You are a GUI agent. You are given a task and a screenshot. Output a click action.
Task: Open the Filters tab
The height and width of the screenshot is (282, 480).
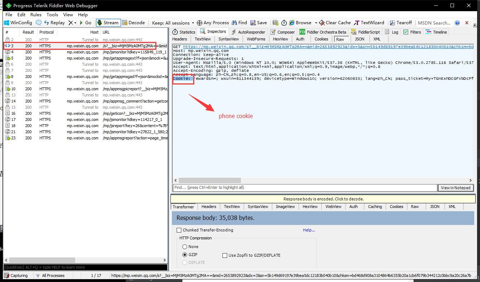coord(412,32)
